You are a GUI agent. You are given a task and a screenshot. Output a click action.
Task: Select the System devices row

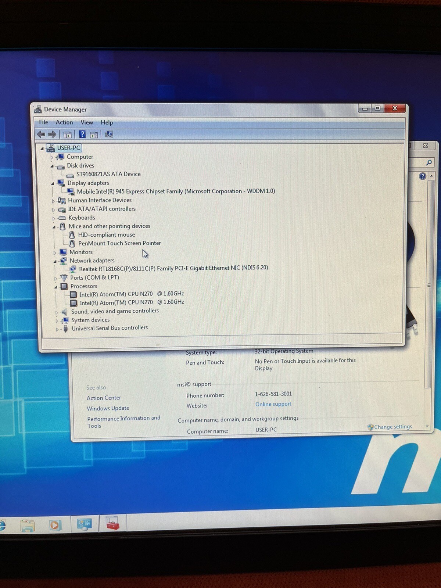[90, 320]
